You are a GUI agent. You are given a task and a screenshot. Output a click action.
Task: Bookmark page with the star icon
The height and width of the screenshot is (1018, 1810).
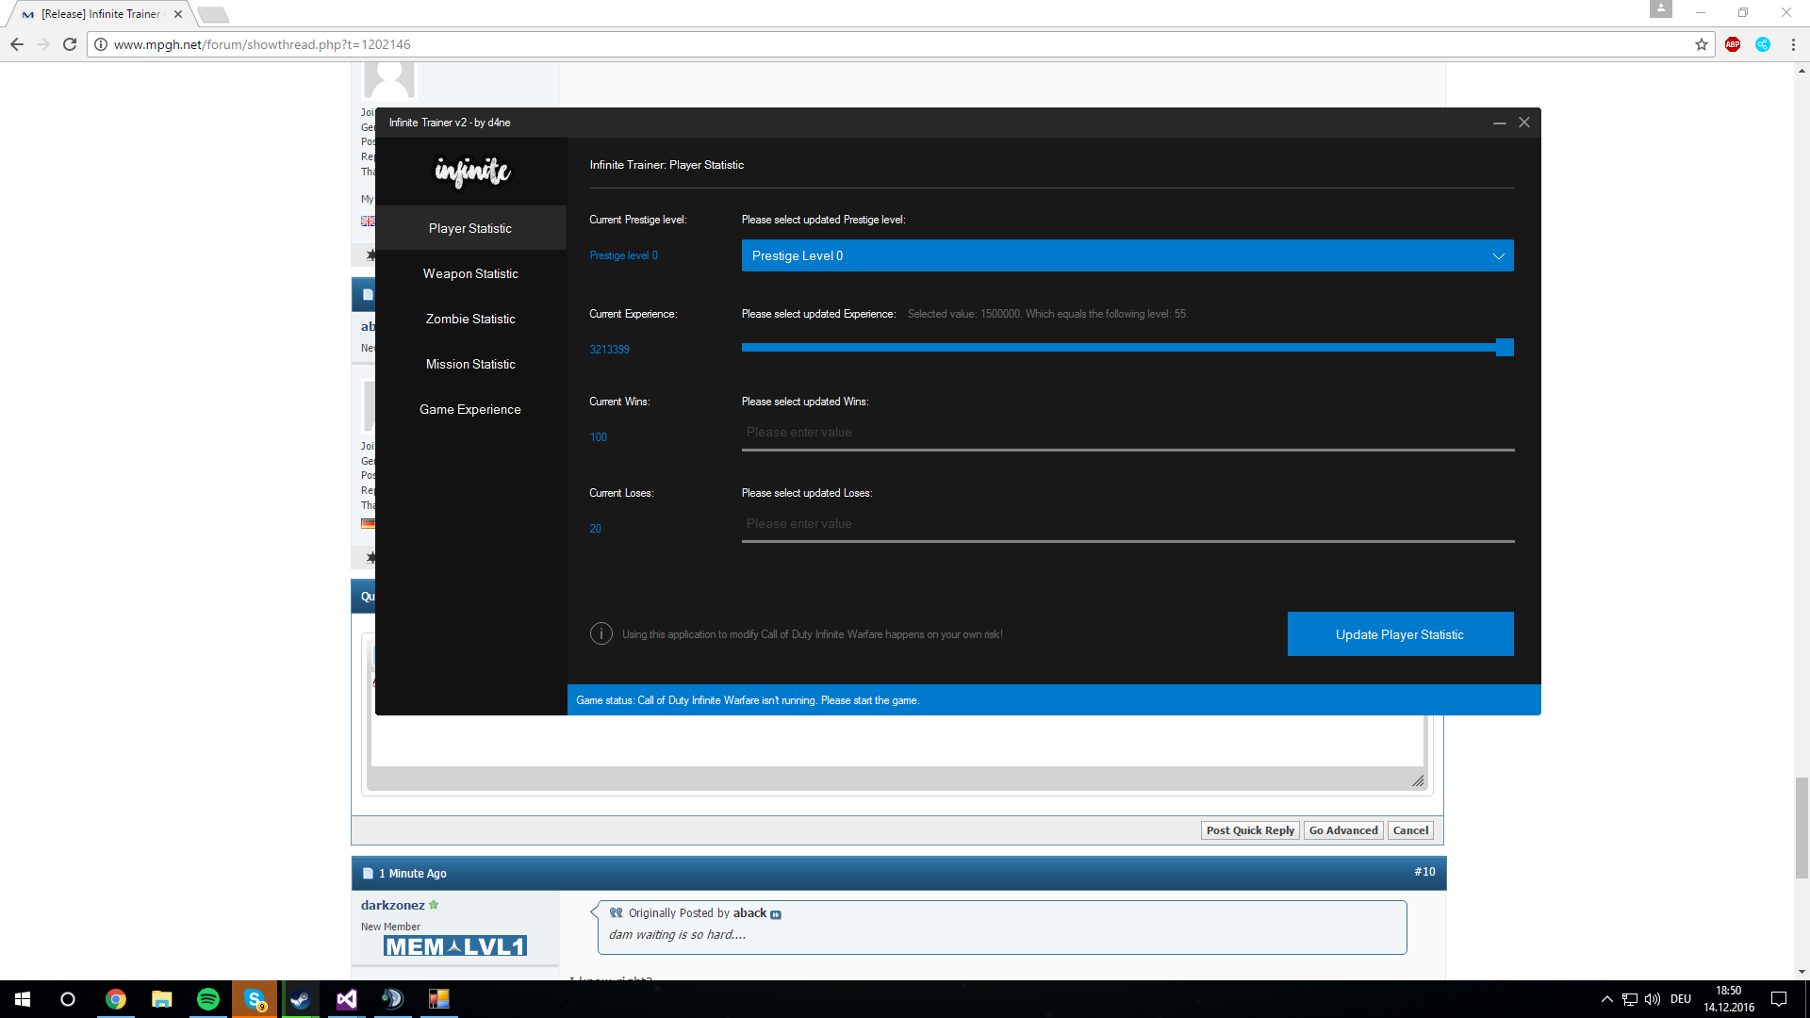[x=1702, y=44]
